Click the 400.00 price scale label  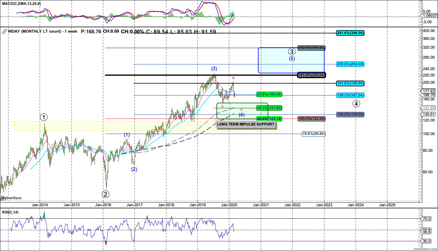[x=429, y=31]
